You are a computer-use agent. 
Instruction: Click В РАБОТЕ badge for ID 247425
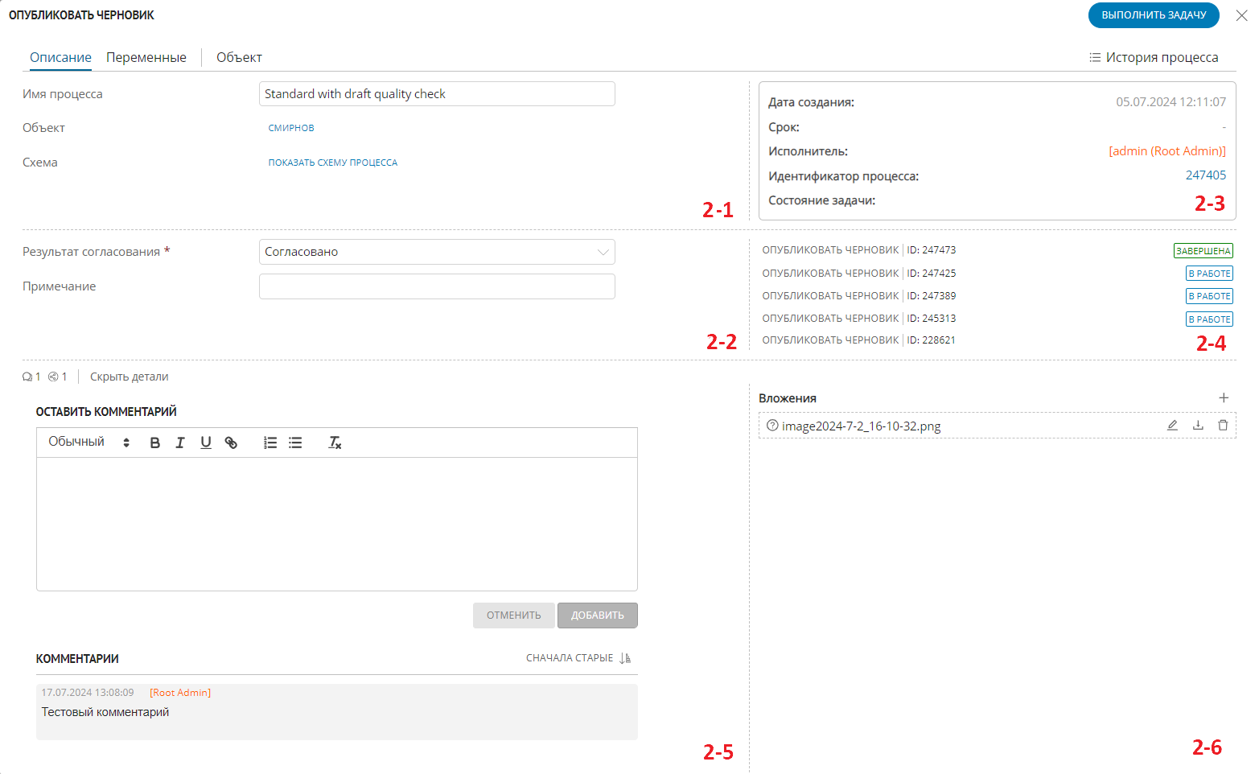1210,274
